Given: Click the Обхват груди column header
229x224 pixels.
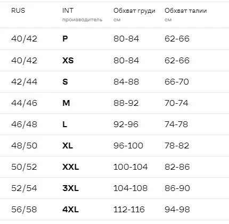Looking at the screenshot, I should (x=134, y=15).
